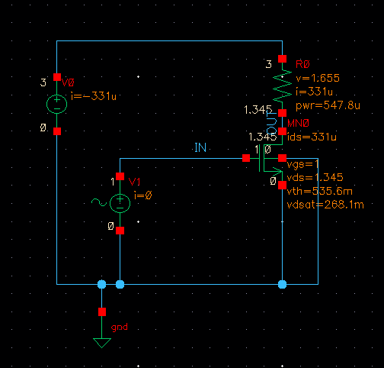384x368 pixels.
Task: Click the MN0 instance name
Action: pyautogui.click(x=298, y=124)
